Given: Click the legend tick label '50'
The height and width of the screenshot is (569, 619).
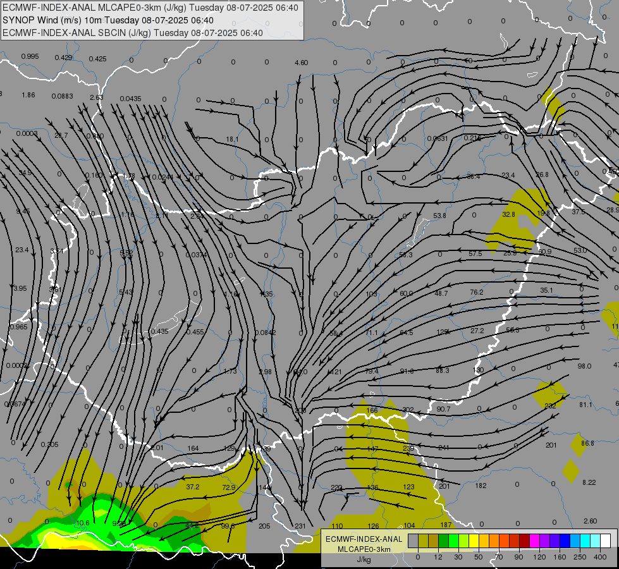Looking at the screenshot, I should pos(479,557).
